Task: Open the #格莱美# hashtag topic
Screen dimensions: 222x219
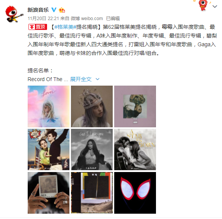Action: coord(65,27)
